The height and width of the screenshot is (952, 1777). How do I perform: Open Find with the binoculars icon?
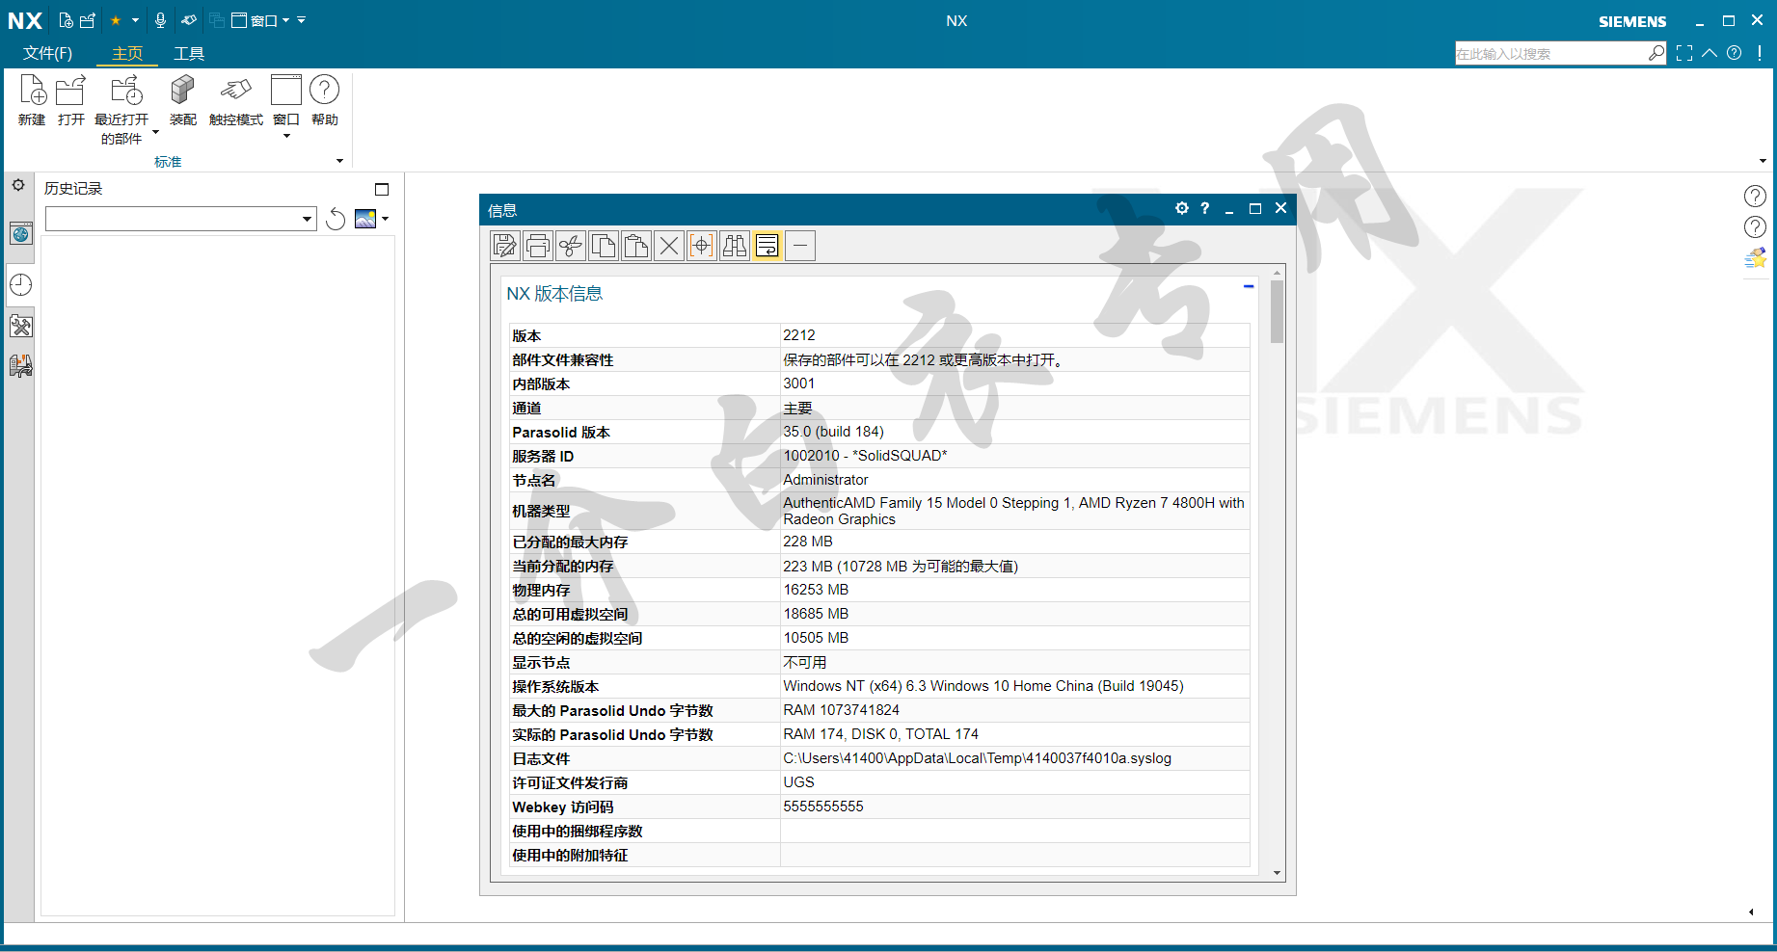coord(735,246)
